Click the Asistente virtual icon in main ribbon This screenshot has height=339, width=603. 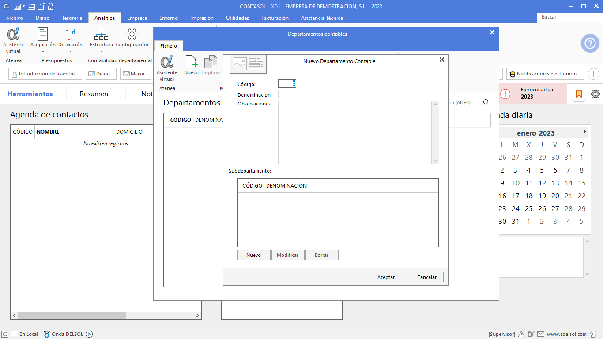coord(13,40)
